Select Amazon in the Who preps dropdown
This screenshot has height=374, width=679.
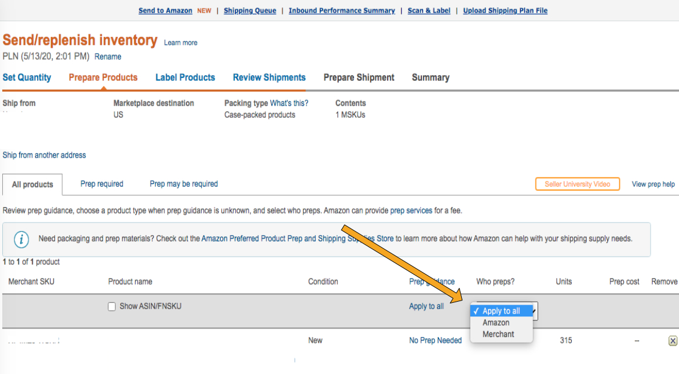tap(496, 322)
